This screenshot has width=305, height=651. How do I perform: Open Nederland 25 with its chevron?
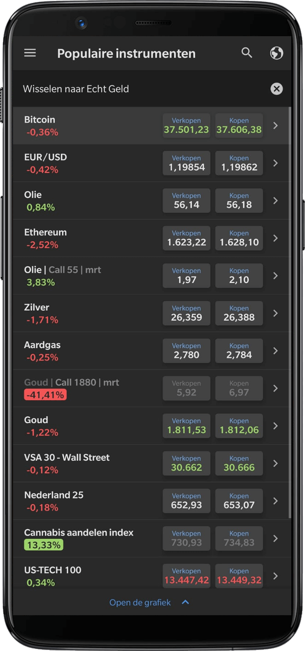click(275, 501)
